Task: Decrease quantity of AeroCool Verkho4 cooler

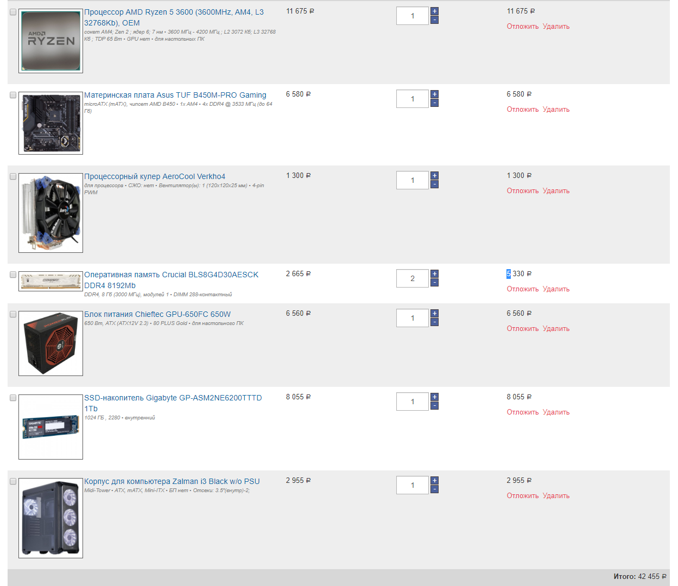Action: 434,184
